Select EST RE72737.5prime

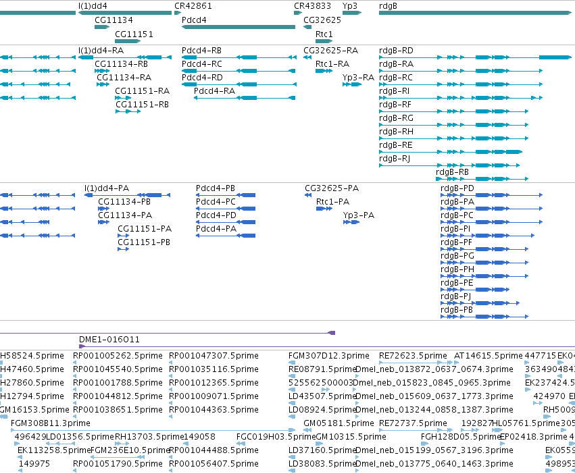tap(413, 423)
